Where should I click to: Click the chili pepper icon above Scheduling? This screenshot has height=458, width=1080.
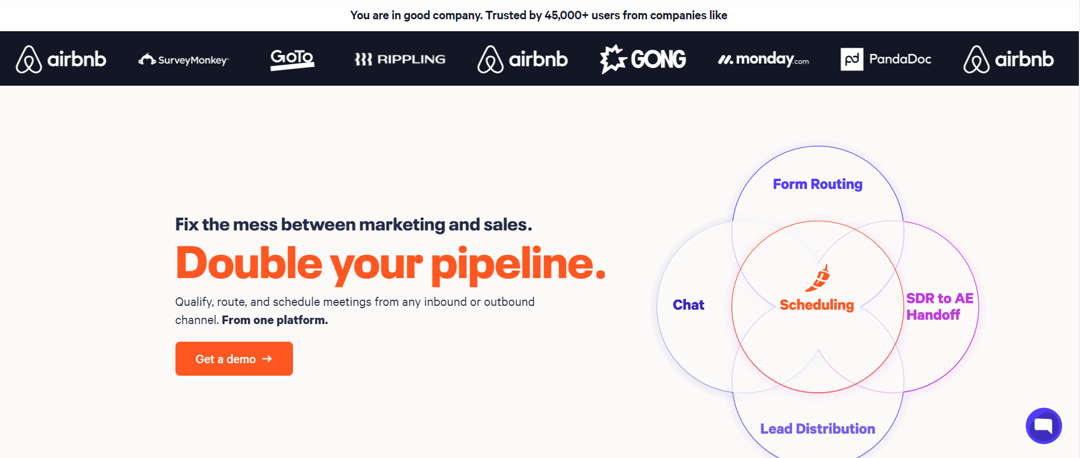[x=818, y=278]
